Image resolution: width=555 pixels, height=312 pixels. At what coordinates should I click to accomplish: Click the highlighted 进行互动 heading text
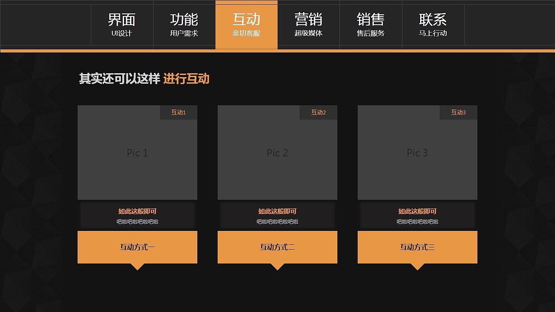pyautogui.click(x=187, y=79)
